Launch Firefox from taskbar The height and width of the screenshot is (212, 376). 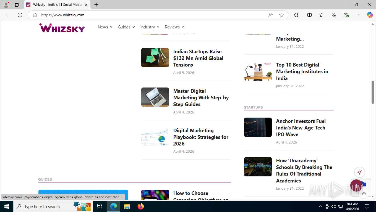point(141,206)
